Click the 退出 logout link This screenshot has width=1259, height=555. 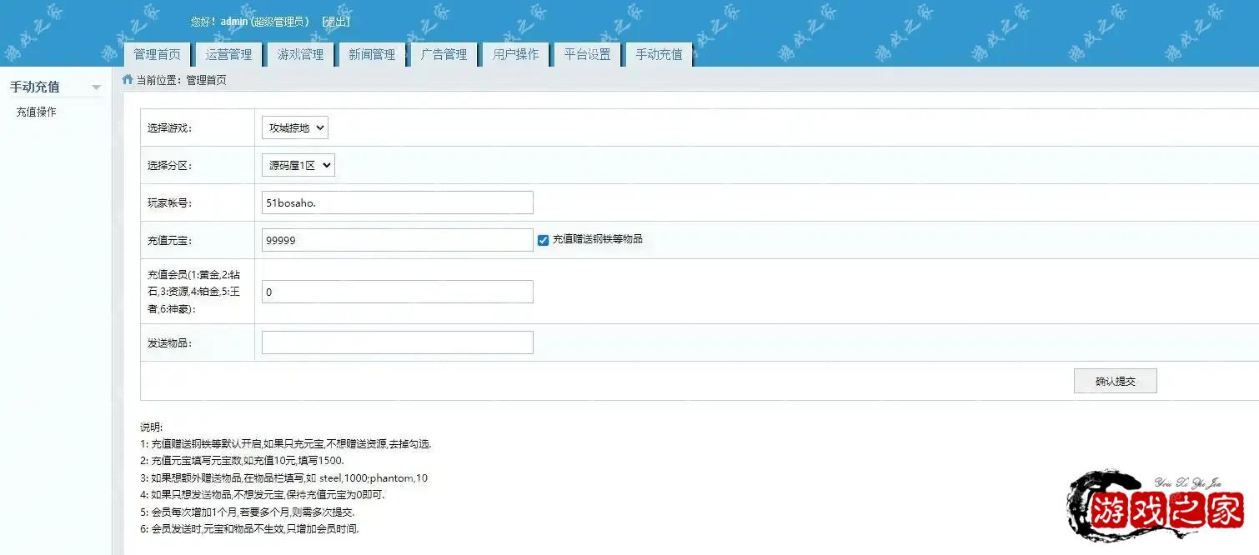click(x=336, y=22)
